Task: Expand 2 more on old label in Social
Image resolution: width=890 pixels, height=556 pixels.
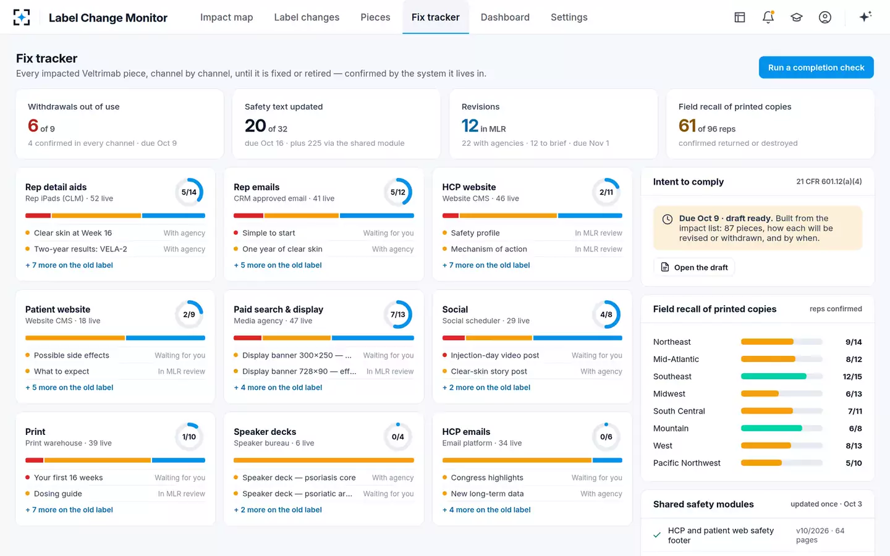Action: coord(486,387)
